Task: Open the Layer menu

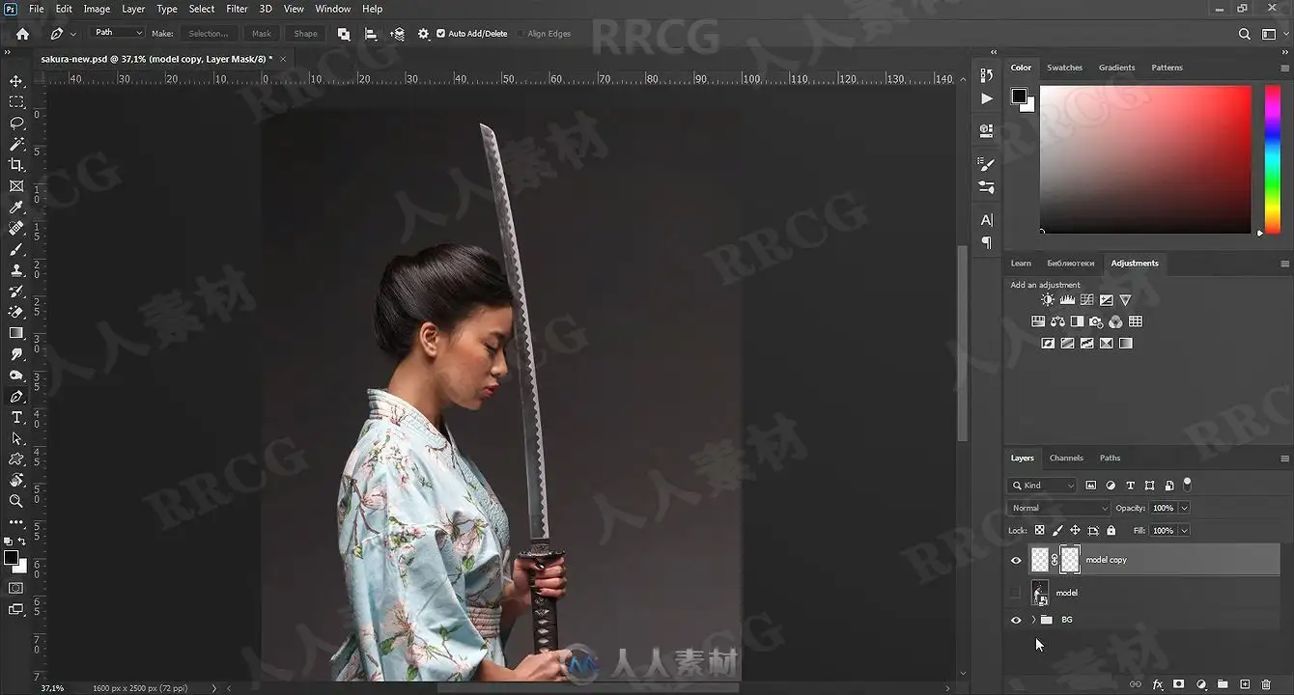Action: [133, 9]
